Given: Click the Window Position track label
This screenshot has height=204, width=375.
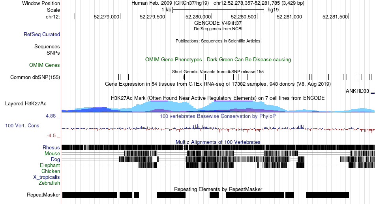Looking at the screenshot, I should [41, 3].
